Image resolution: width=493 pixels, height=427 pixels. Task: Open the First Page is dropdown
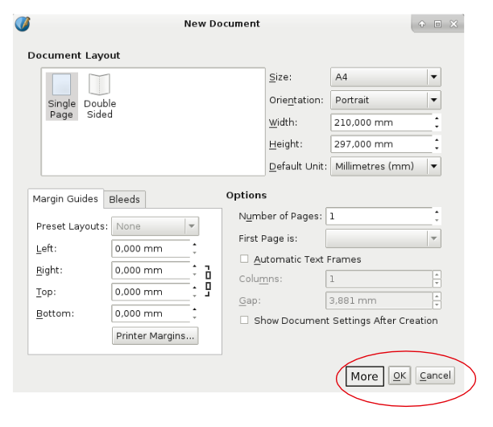[383, 238]
